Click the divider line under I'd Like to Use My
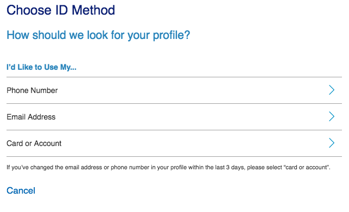This screenshot has height=212, width=349. [x=174, y=77]
